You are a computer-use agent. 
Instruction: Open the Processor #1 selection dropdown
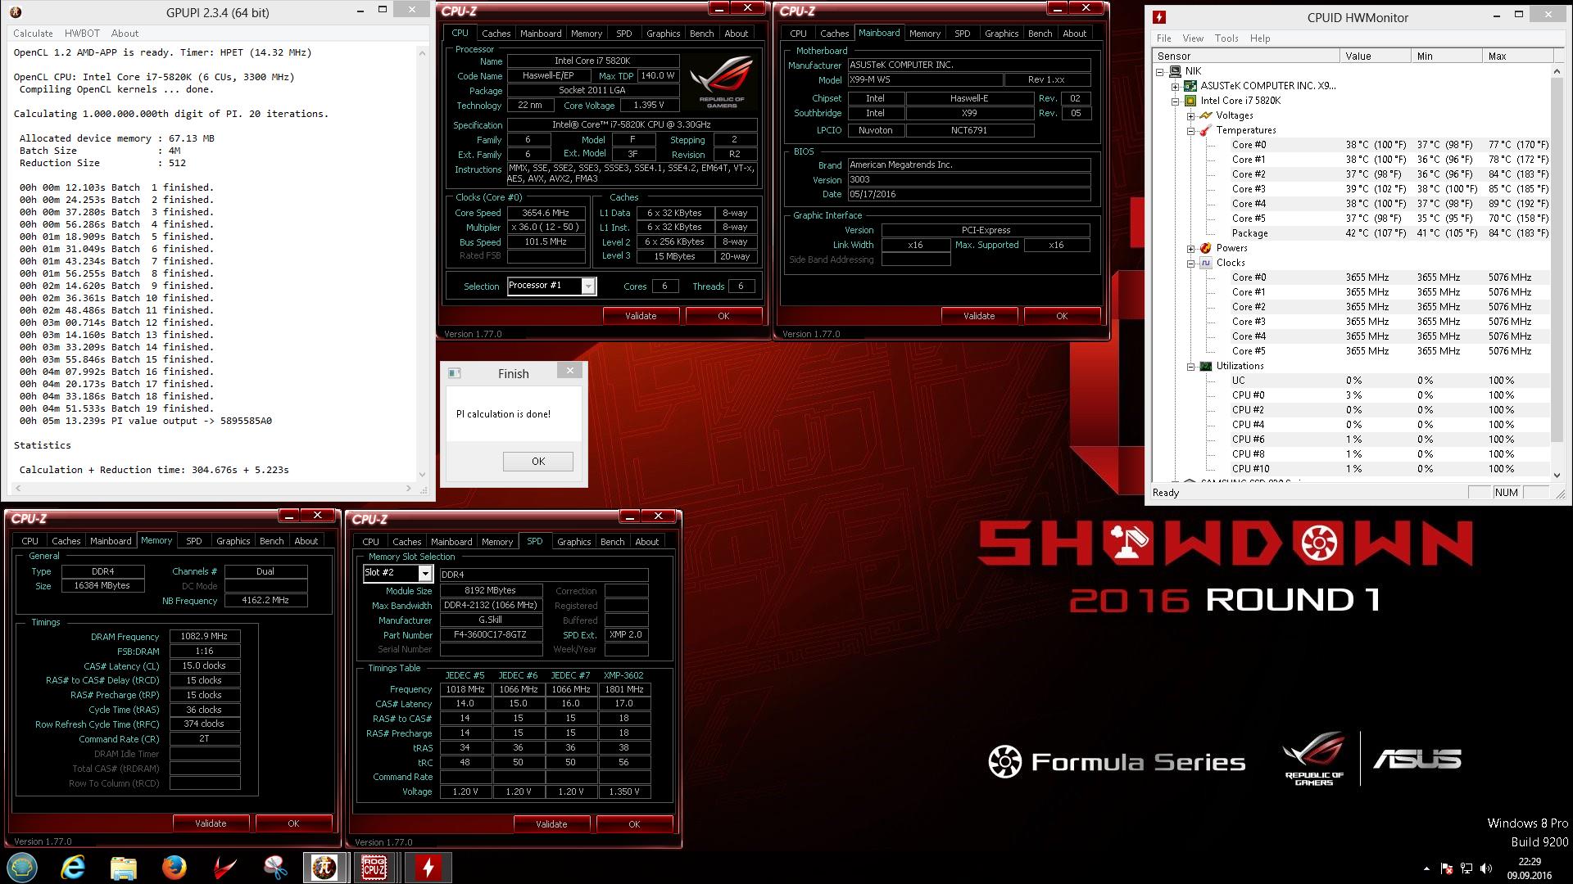coord(587,286)
